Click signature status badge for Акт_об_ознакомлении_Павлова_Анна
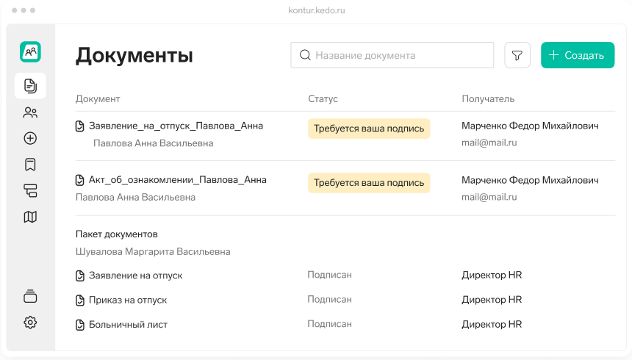Viewport: 632px width, 360px height. tap(369, 183)
